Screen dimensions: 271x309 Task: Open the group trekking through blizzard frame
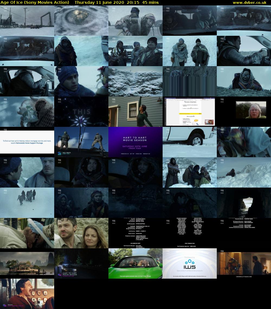(x=27, y=202)
